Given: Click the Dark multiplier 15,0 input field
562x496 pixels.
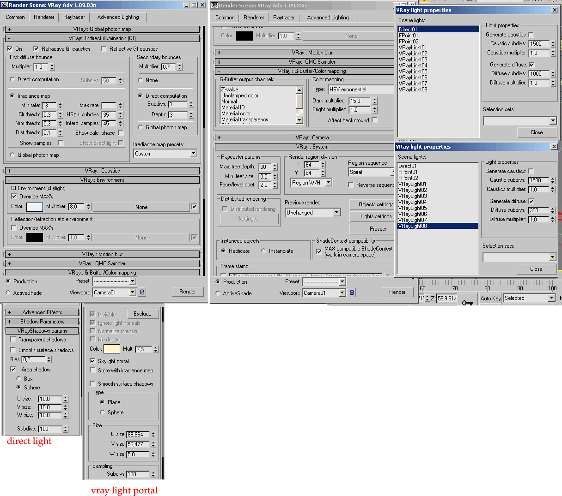Looking at the screenshot, I should [360, 101].
